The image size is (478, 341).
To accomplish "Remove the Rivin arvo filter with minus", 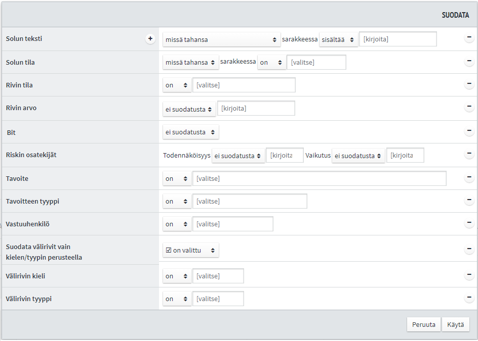I will pyautogui.click(x=469, y=107).
